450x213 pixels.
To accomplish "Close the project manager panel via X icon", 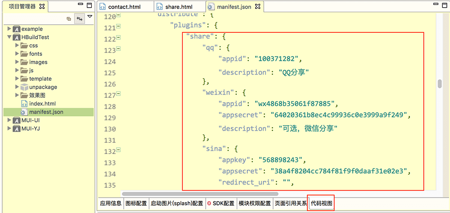I will 42,6.
